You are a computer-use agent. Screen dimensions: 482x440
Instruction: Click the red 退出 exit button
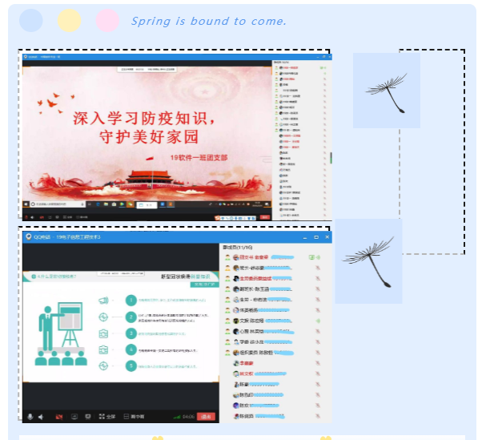(x=207, y=416)
